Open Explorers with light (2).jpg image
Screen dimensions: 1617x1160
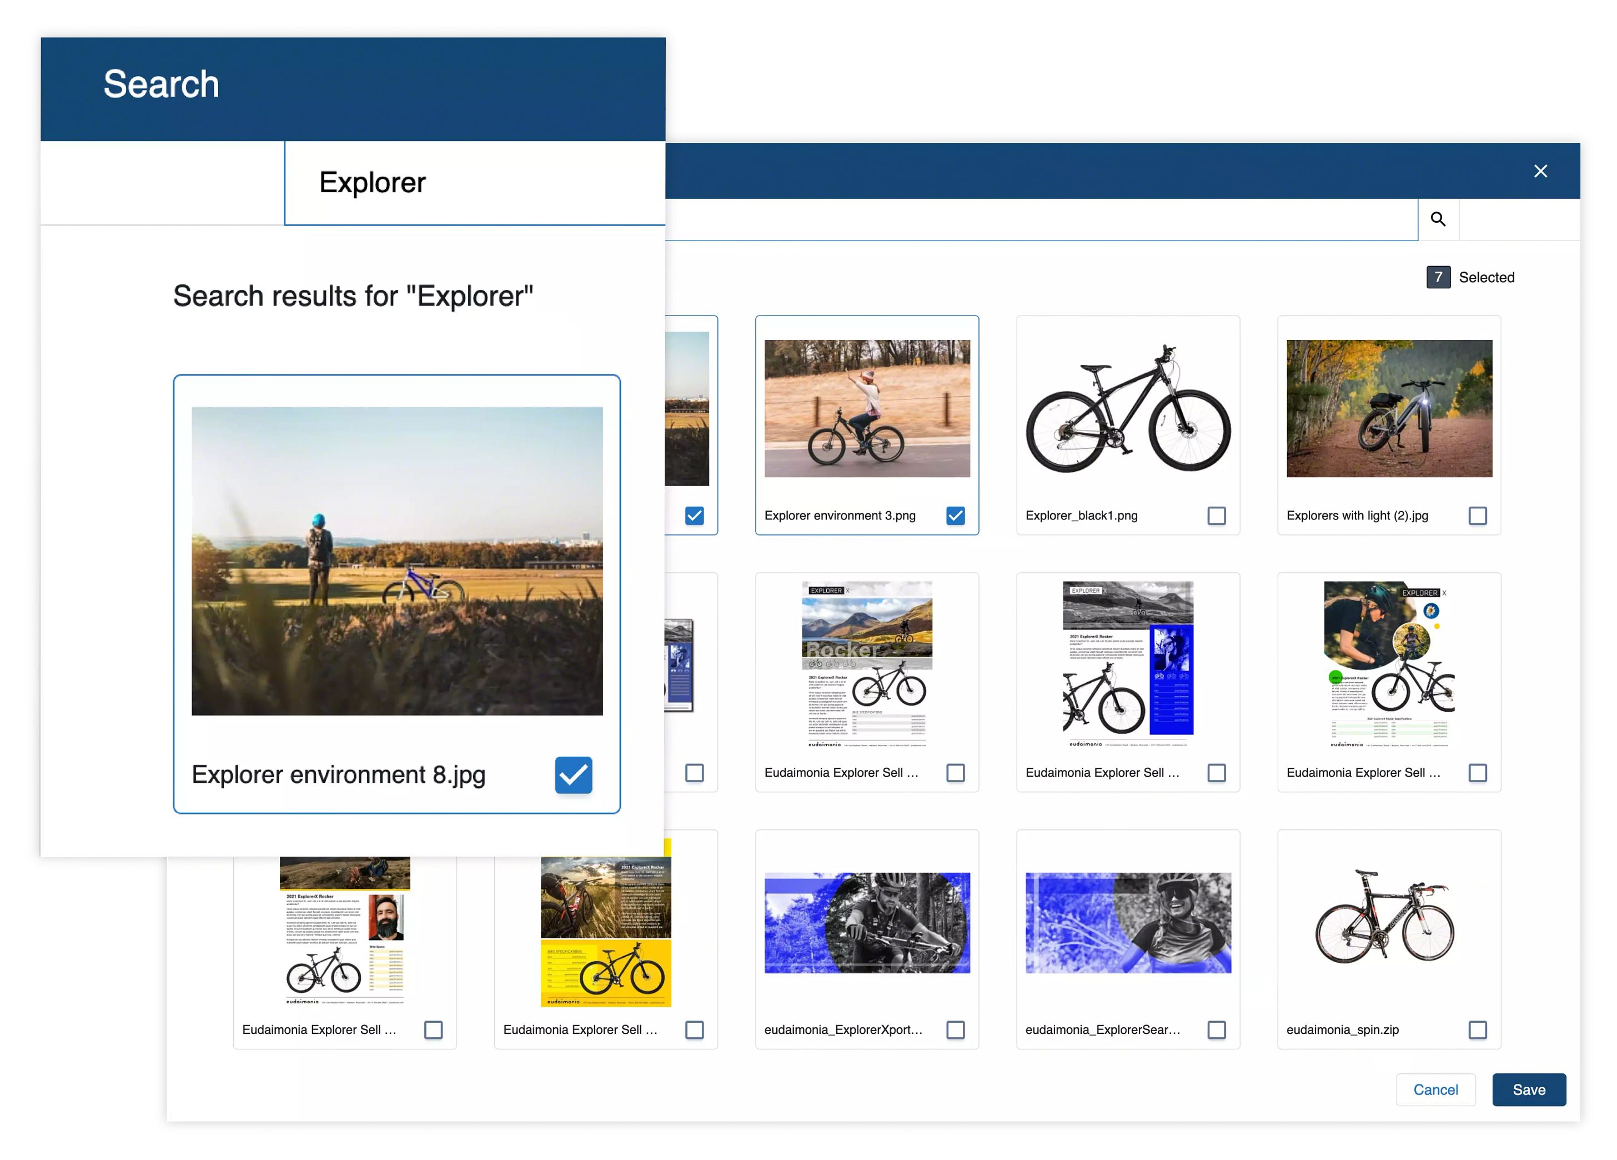[1389, 409]
